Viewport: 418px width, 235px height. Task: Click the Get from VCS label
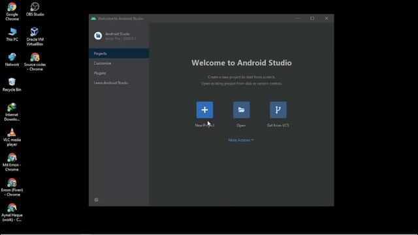(x=278, y=125)
